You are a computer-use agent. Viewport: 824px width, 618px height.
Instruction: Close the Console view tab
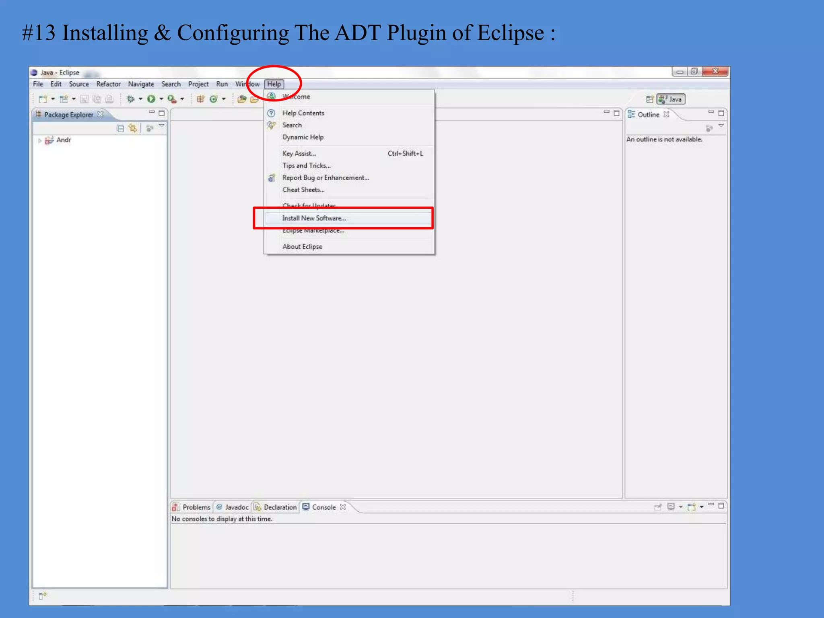(343, 507)
